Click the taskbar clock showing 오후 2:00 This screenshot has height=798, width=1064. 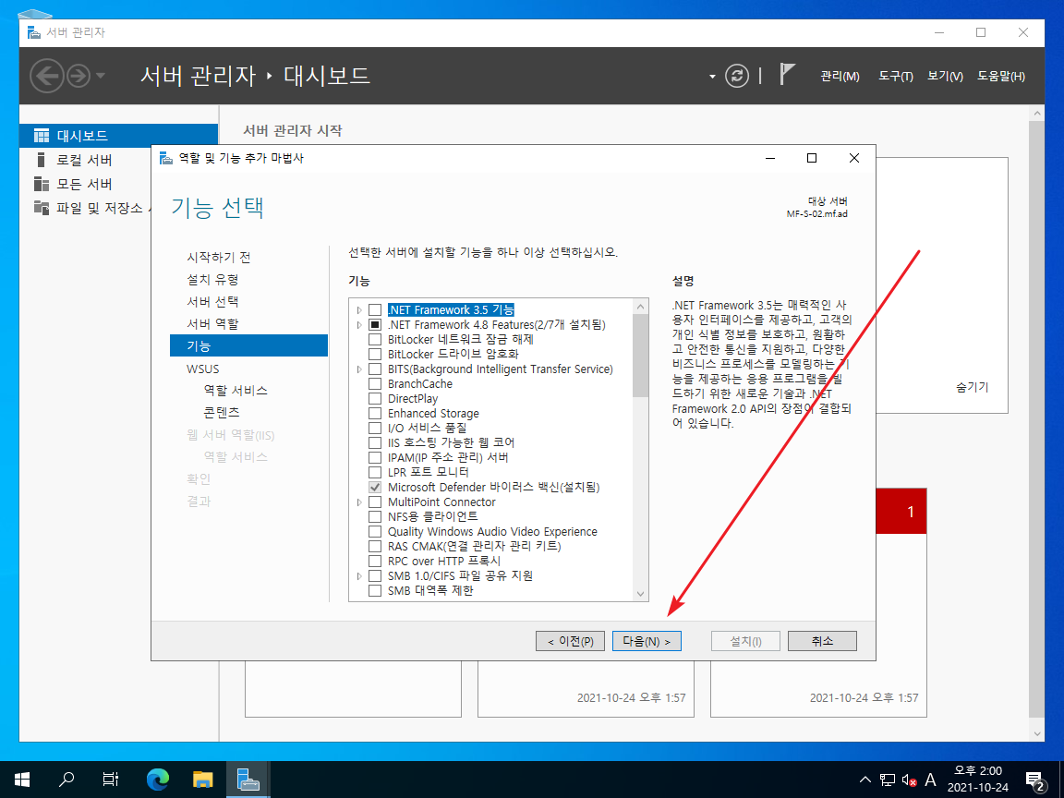(978, 780)
